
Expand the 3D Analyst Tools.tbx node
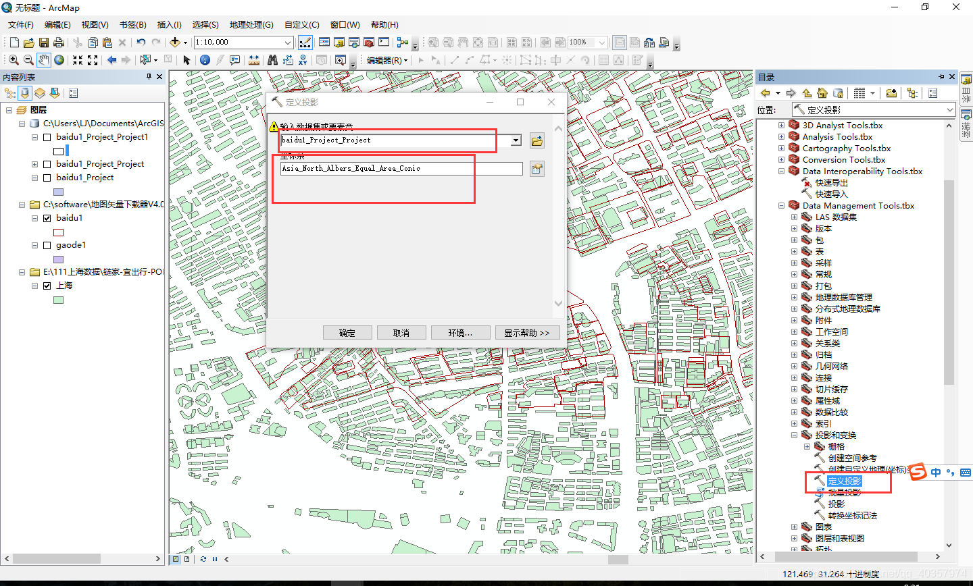[782, 126]
